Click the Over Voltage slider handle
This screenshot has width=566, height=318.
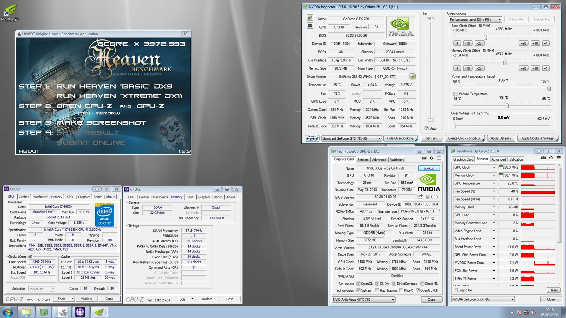454,126
